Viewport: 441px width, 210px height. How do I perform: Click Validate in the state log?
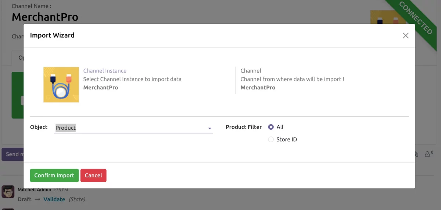(54, 199)
